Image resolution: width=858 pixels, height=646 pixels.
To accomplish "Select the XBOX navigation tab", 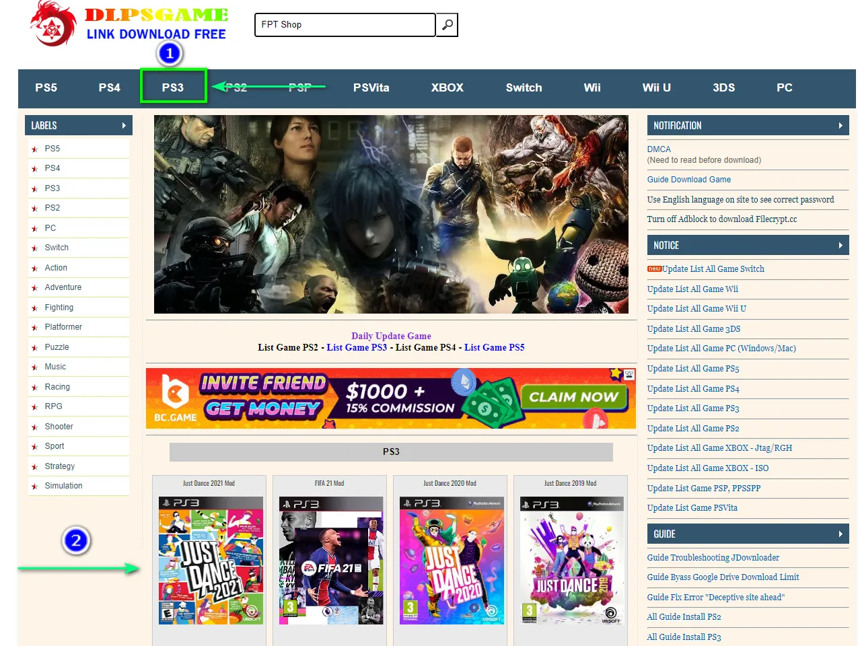I will click(447, 87).
